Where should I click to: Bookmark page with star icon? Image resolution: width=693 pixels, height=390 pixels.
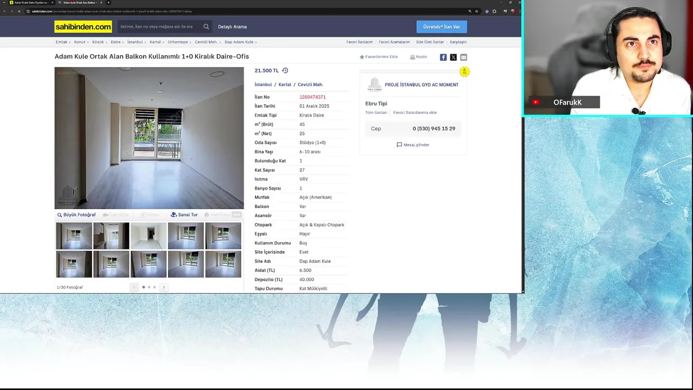(x=476, y=11)
